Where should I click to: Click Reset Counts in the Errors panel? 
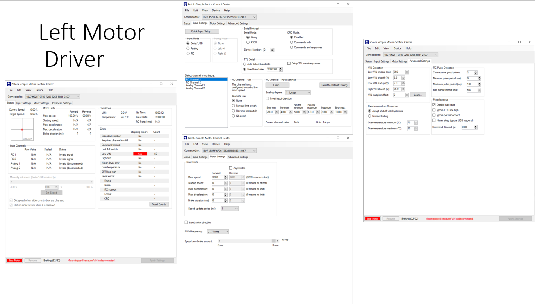[159, 204]
